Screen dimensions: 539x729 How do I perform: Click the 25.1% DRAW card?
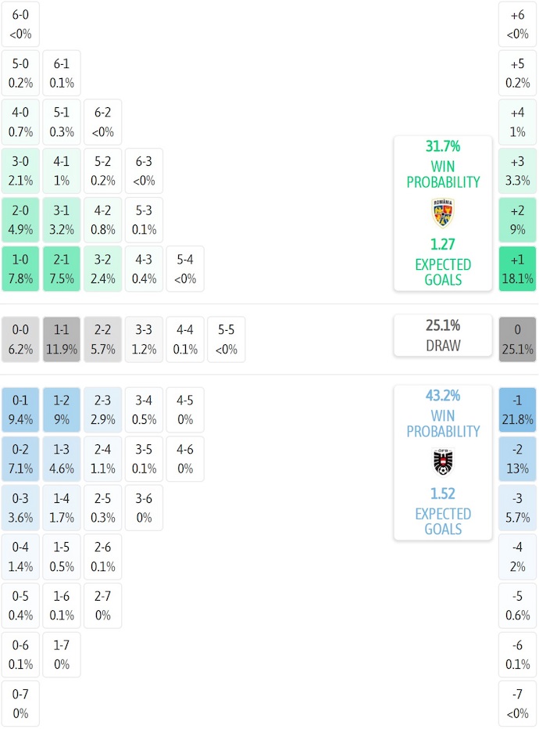coord(442,336)
